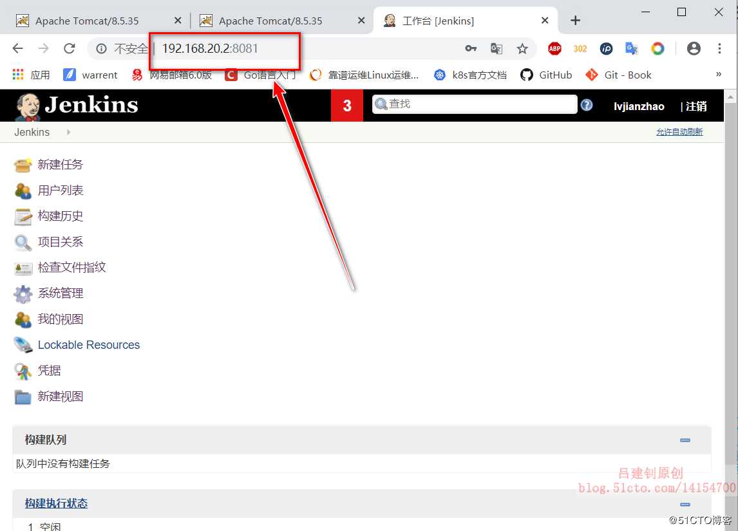Click the Jenkins breadcrumb link
This screenshot has height=531, width=738.
[x=32, y=132]
